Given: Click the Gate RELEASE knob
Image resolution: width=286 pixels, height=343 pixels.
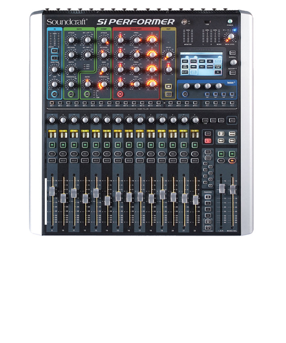Looking at the screenshot, I should [71, 55].
